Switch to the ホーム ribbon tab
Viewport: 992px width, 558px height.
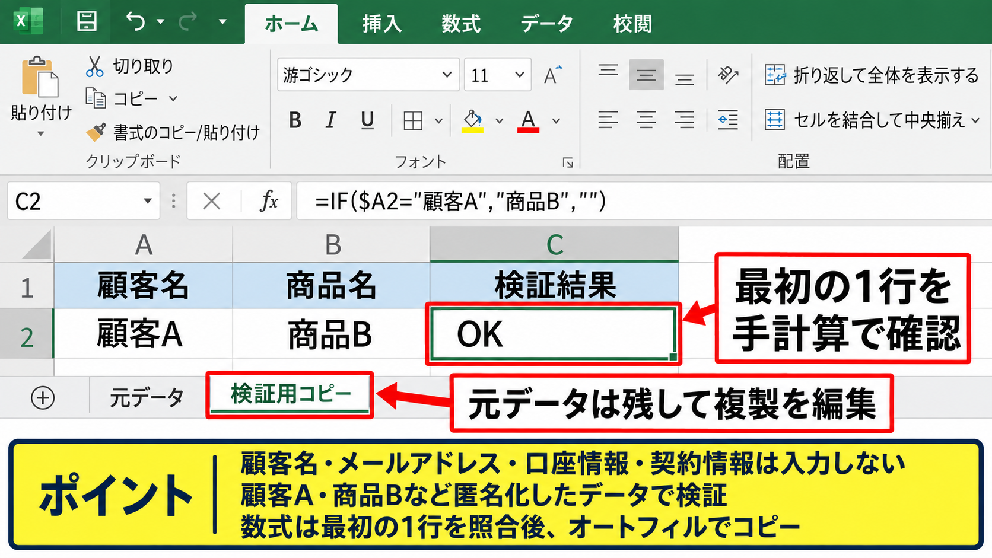(291, 24)
